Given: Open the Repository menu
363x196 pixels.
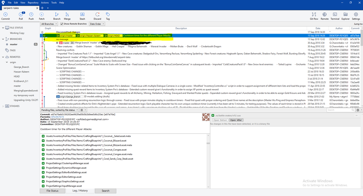Looking at the screenshot, I should coord(33,3).
